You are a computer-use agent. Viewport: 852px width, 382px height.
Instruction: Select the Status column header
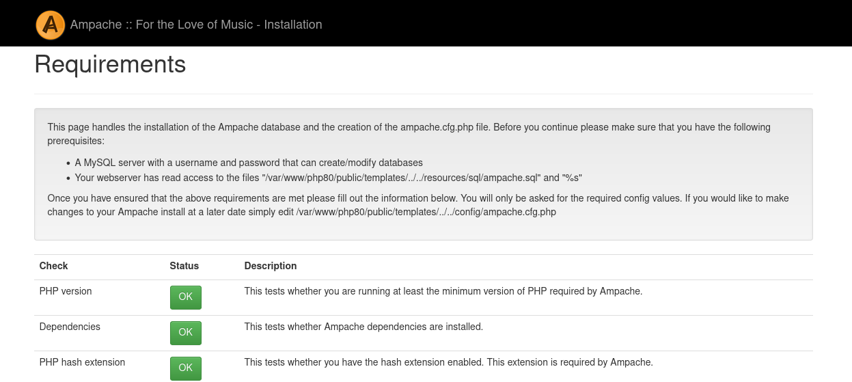tap(184, 266)
